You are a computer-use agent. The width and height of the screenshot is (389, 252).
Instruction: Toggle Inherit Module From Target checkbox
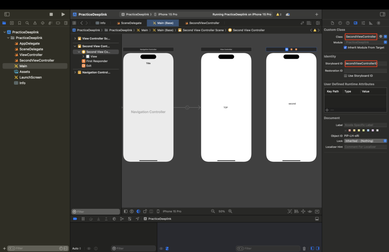(345, 47)
